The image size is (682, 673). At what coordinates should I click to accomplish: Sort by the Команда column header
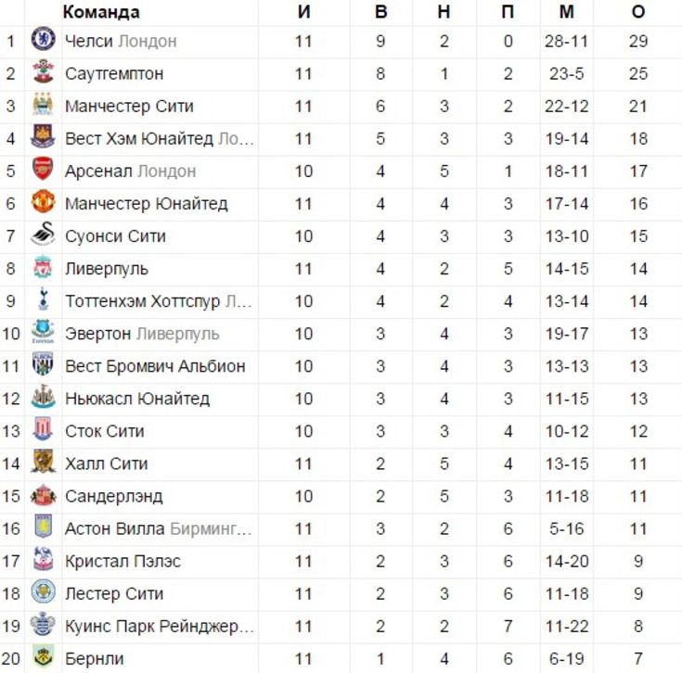[101, 12]
